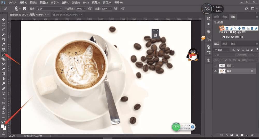Show 图层 1 via its visibility box
Screen dimensions: 259x139
pos(215,66)
